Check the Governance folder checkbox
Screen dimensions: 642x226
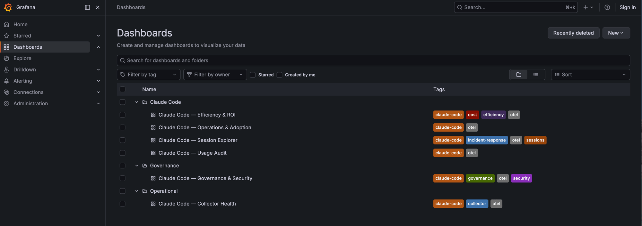pyautogui.click(x=122, y=165)
